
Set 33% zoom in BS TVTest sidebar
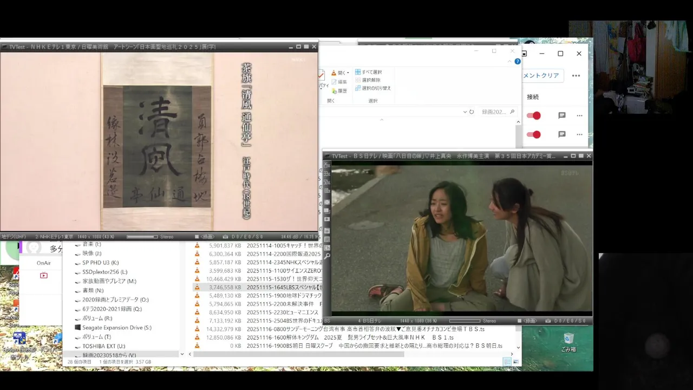coord(327,174)
